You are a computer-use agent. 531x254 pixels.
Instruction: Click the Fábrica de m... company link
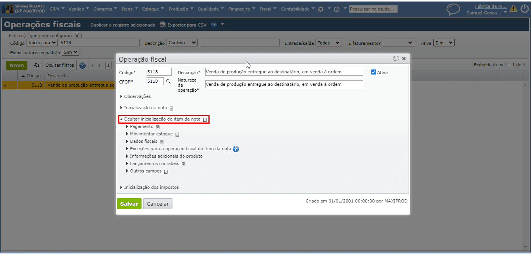click(x=491, y=6)
